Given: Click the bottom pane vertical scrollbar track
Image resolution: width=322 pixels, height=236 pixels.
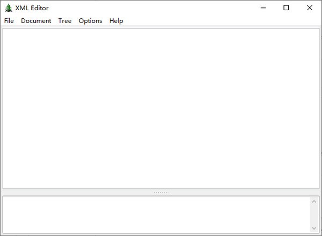Looking at the screenshot, I should [x=314, y=215].
